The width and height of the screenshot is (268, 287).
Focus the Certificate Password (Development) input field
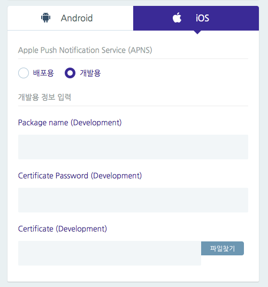click(x=133, y=200)
